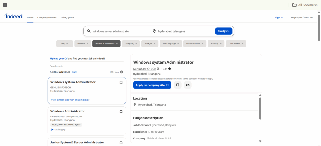The width and height of the screenshot is (321, 146).
Task: Open the Within 25 kilometres dropdown
Action: (106, 44)
